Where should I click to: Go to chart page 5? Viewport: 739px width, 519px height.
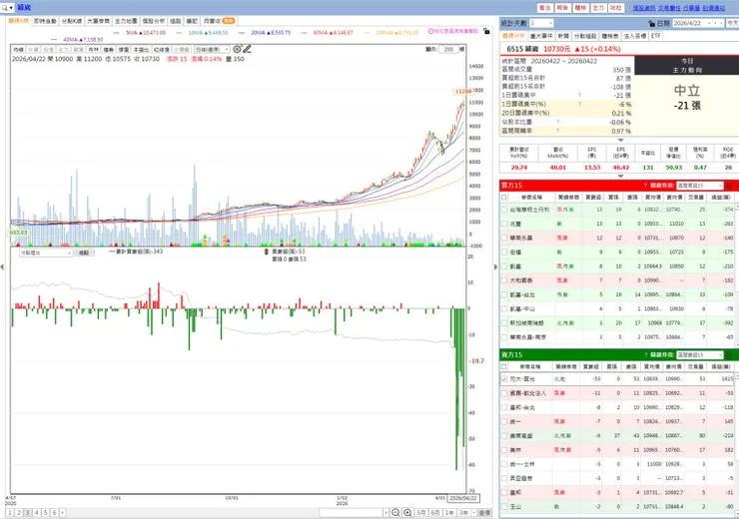[46, 512]
